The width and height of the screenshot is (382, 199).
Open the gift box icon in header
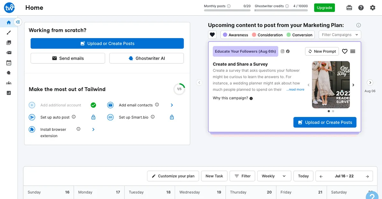tap(349, 8)
